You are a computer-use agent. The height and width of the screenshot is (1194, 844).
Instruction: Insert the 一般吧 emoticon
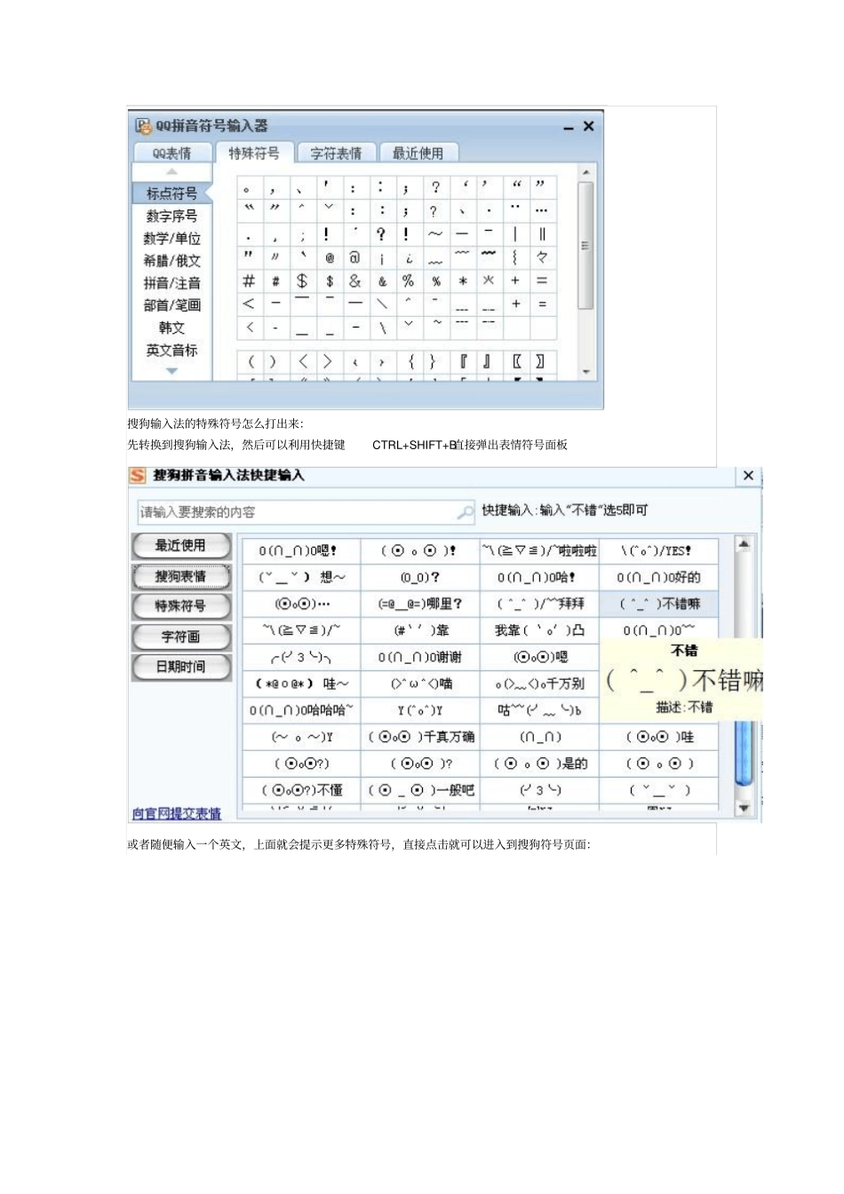click(420, 790)
